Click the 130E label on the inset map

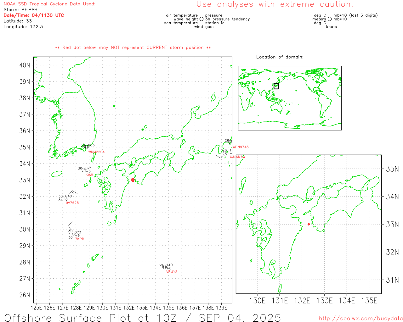click(x=258, y=301)
